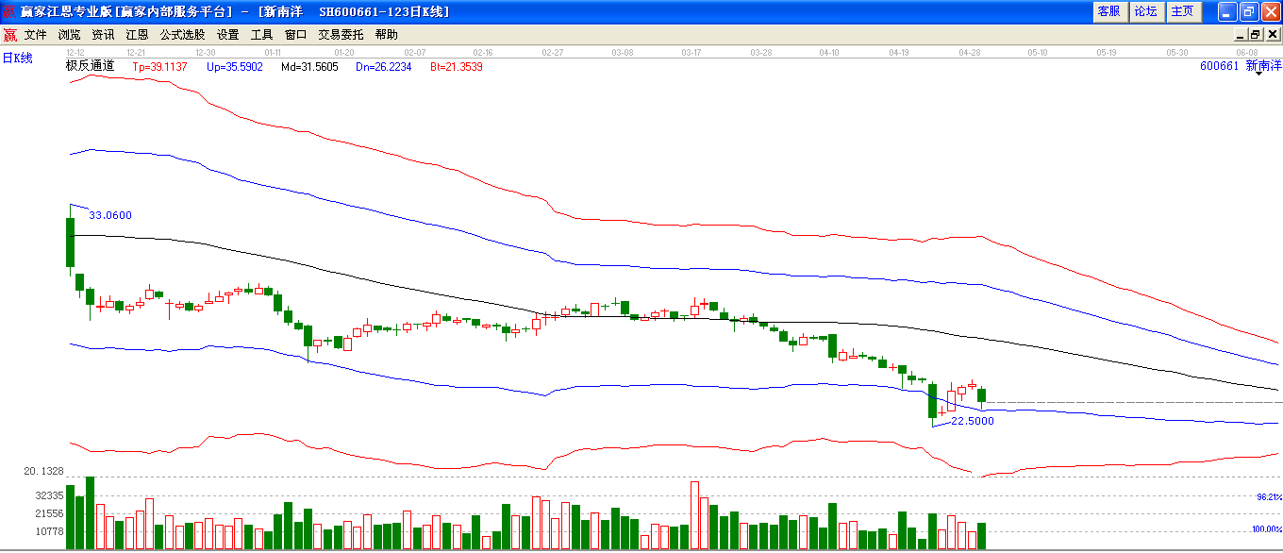Select the Tp=39.1137 value
This screenshot has height=553, width=1283.
[159, 67]
